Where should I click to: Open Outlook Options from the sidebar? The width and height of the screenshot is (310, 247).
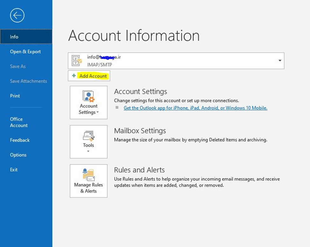tap(18, 155)
